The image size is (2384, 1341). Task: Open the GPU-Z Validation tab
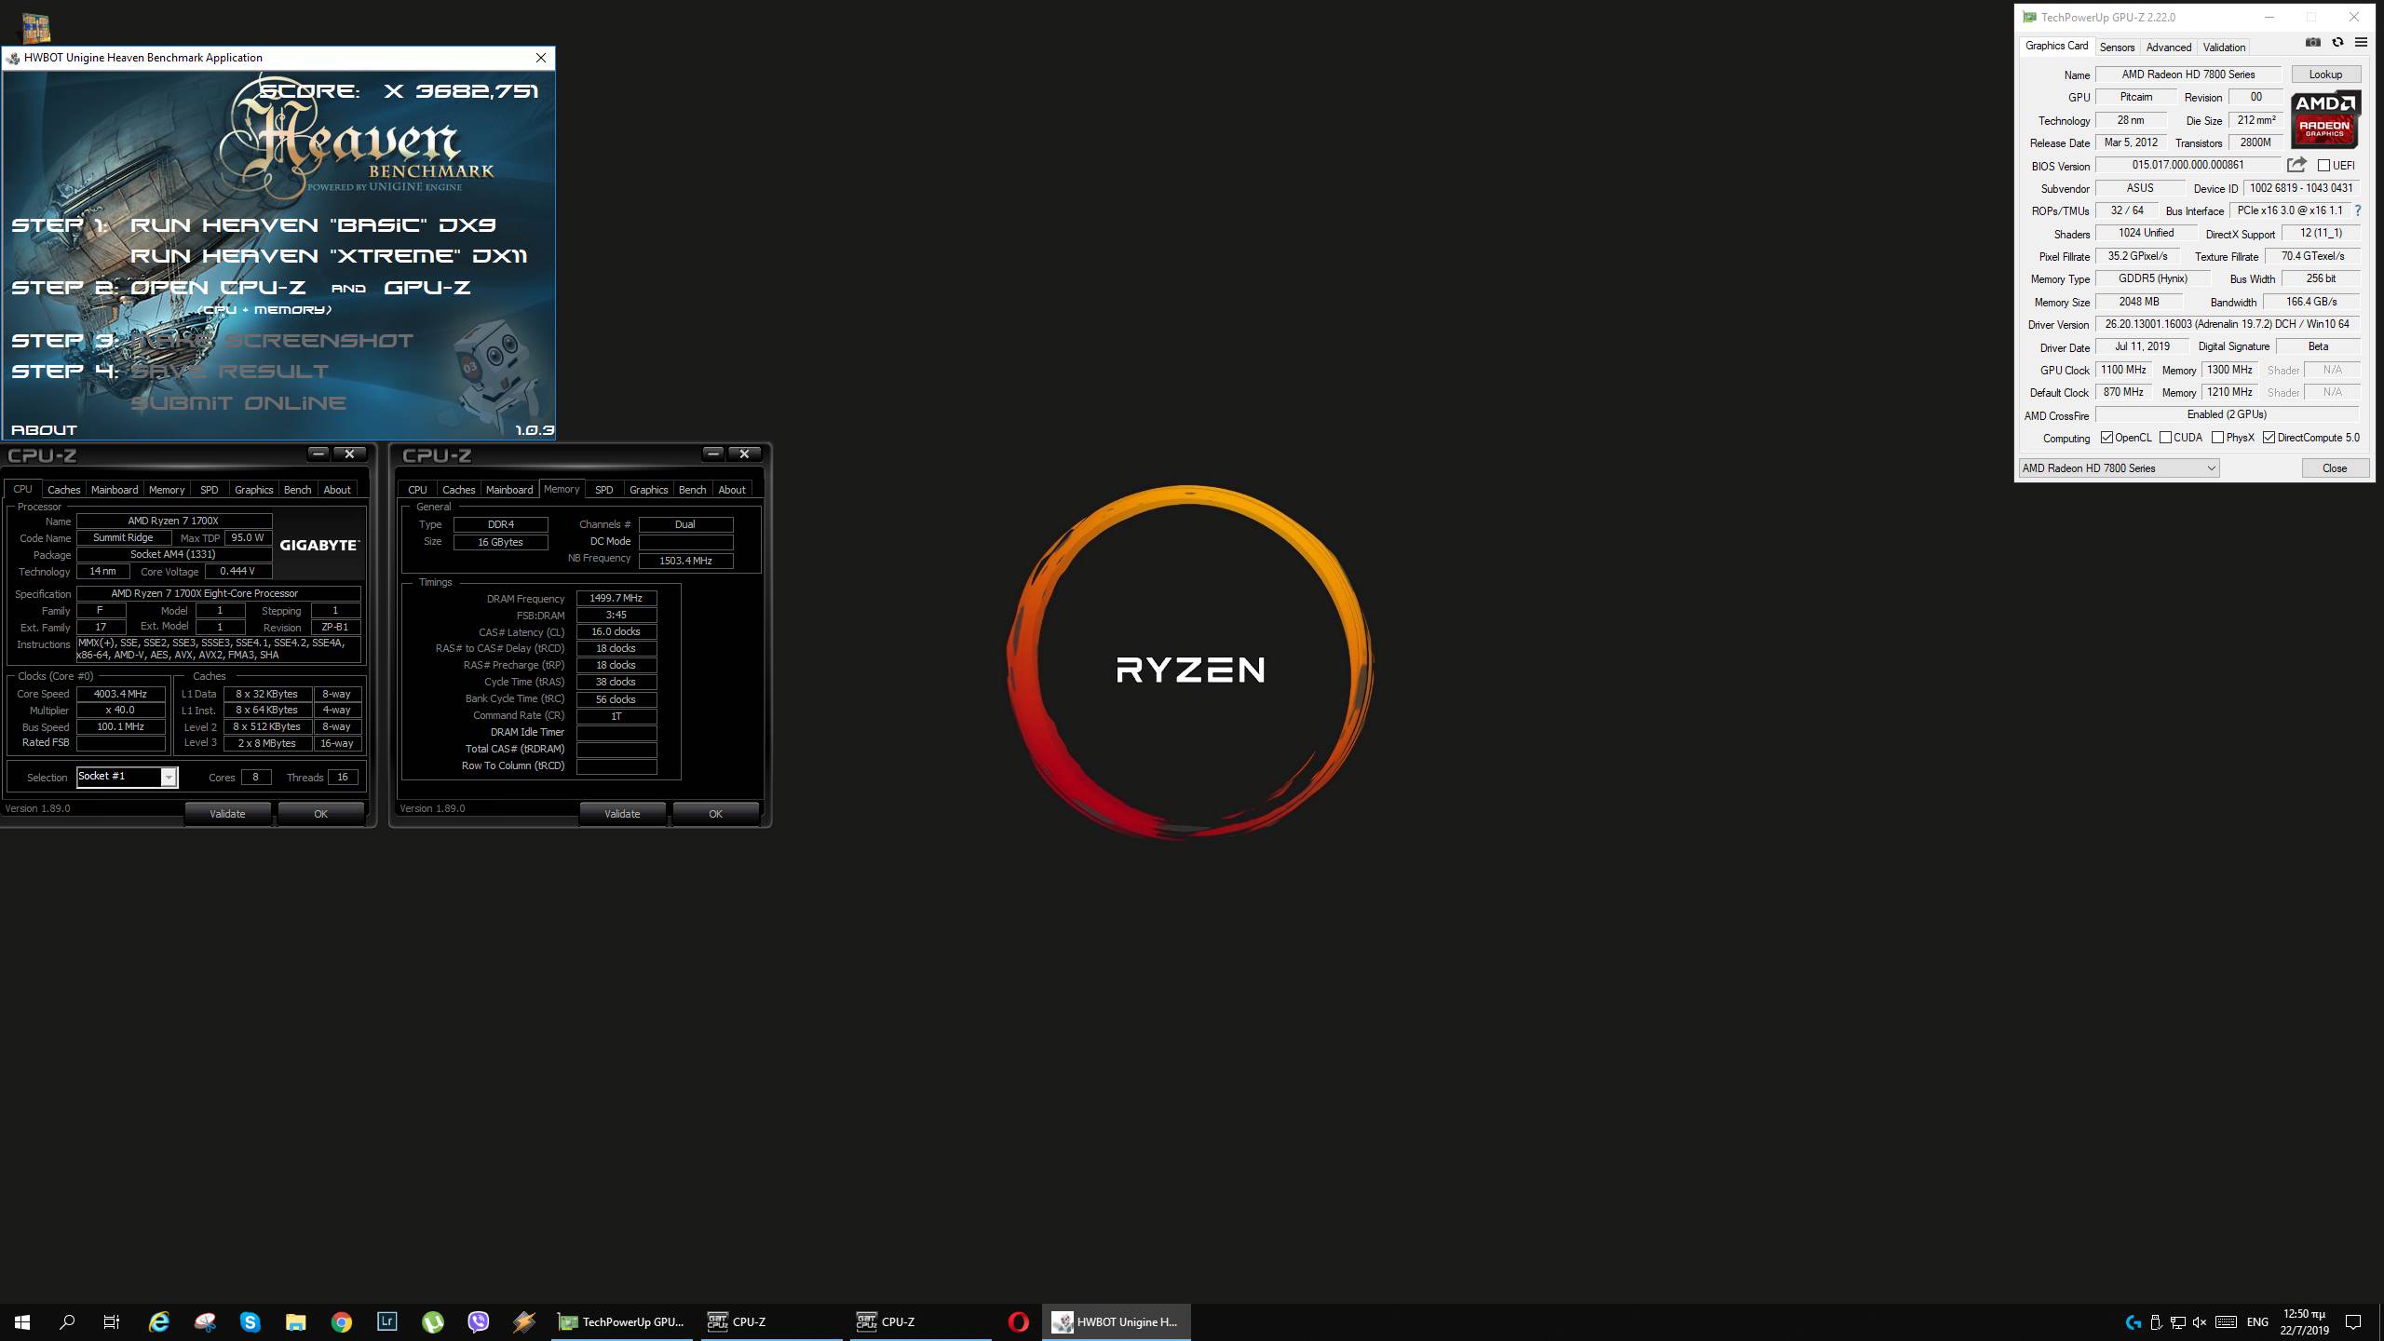2224,47
